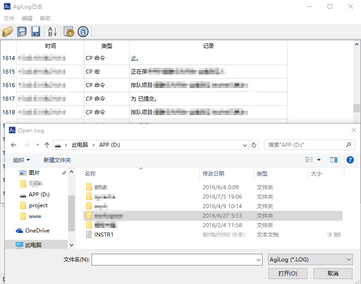Image resolution: width=361 pixels, height=284 pixels.
Task: Click the dark blue save-as disk icon
Action: coord(36,32)
